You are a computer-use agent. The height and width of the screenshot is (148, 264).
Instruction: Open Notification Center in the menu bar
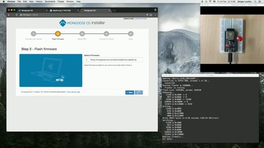259,2
